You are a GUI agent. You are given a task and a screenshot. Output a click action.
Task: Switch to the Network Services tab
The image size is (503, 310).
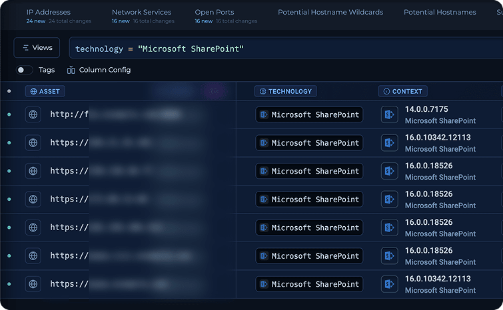[143, 16]
